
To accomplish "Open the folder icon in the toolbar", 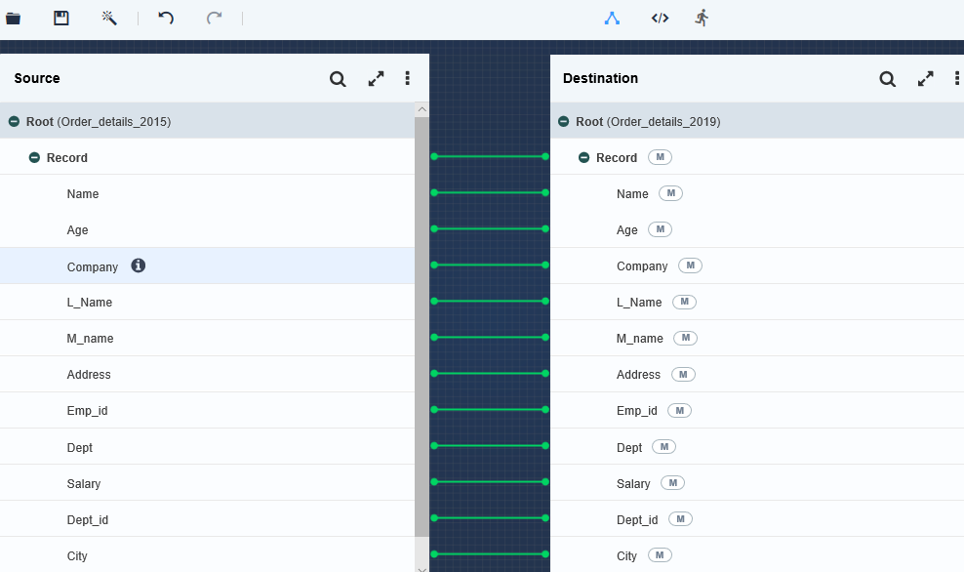I will pos(13,18).
